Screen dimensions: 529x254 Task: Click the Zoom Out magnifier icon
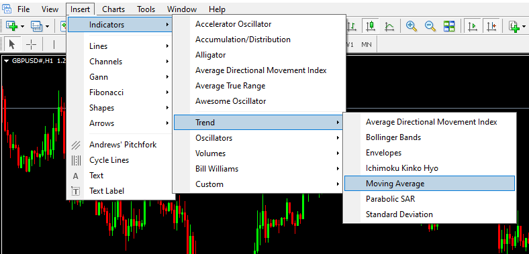[x=430, y=26]
